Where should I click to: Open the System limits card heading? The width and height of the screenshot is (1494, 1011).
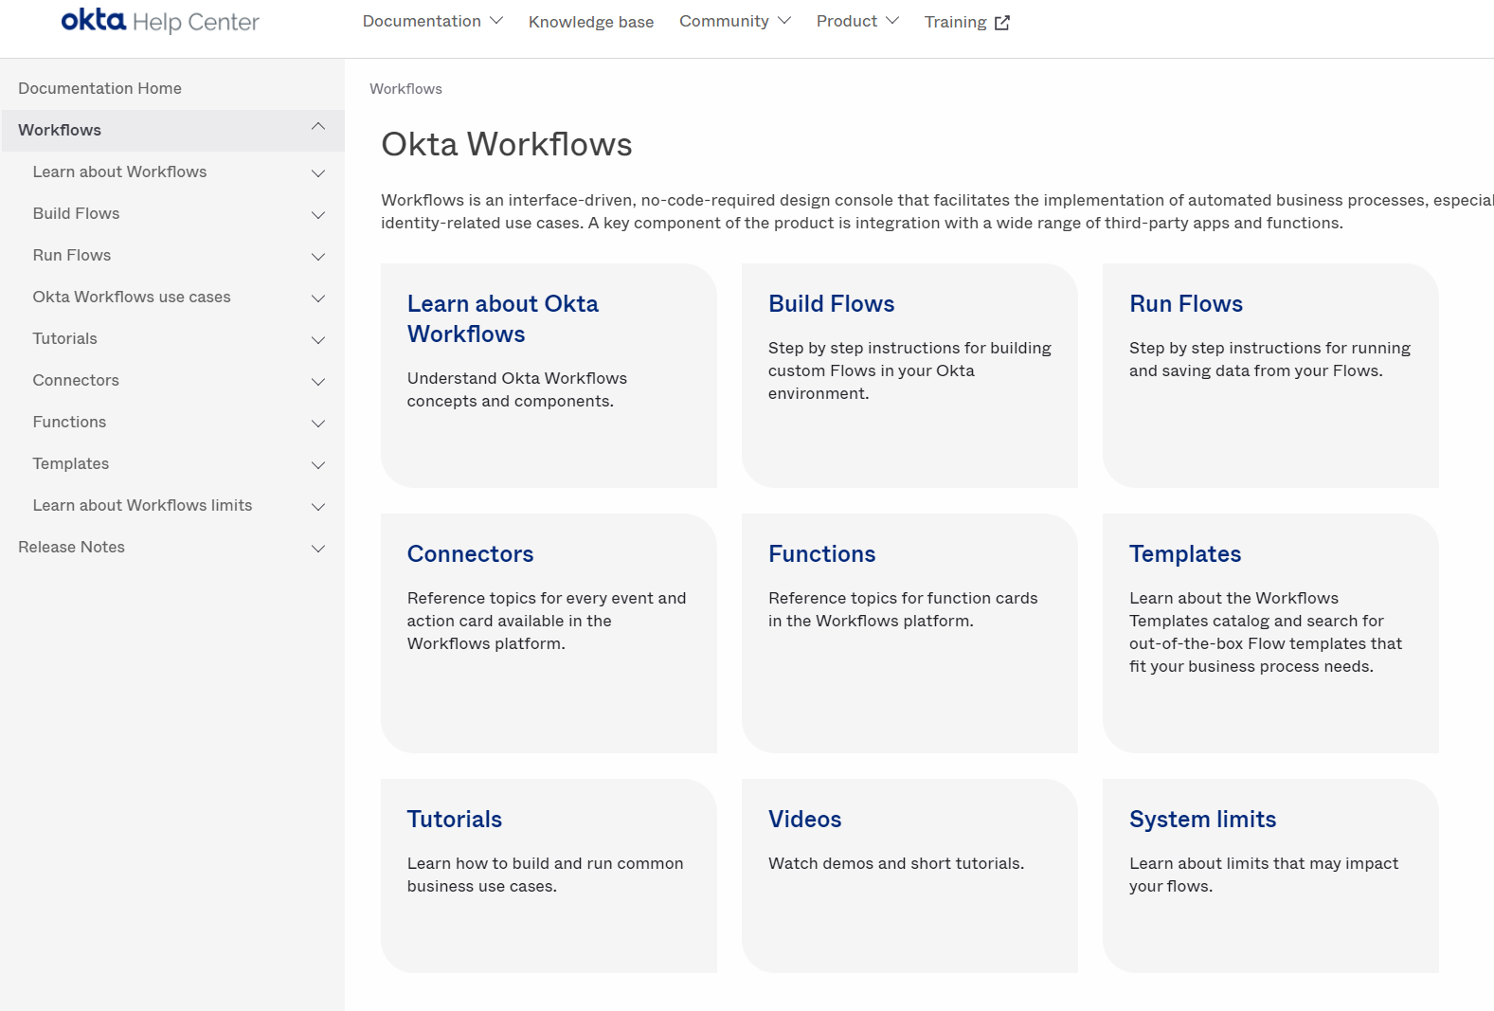1202,819
